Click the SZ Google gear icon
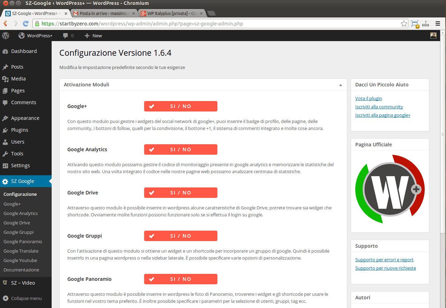 coord(5,181)
